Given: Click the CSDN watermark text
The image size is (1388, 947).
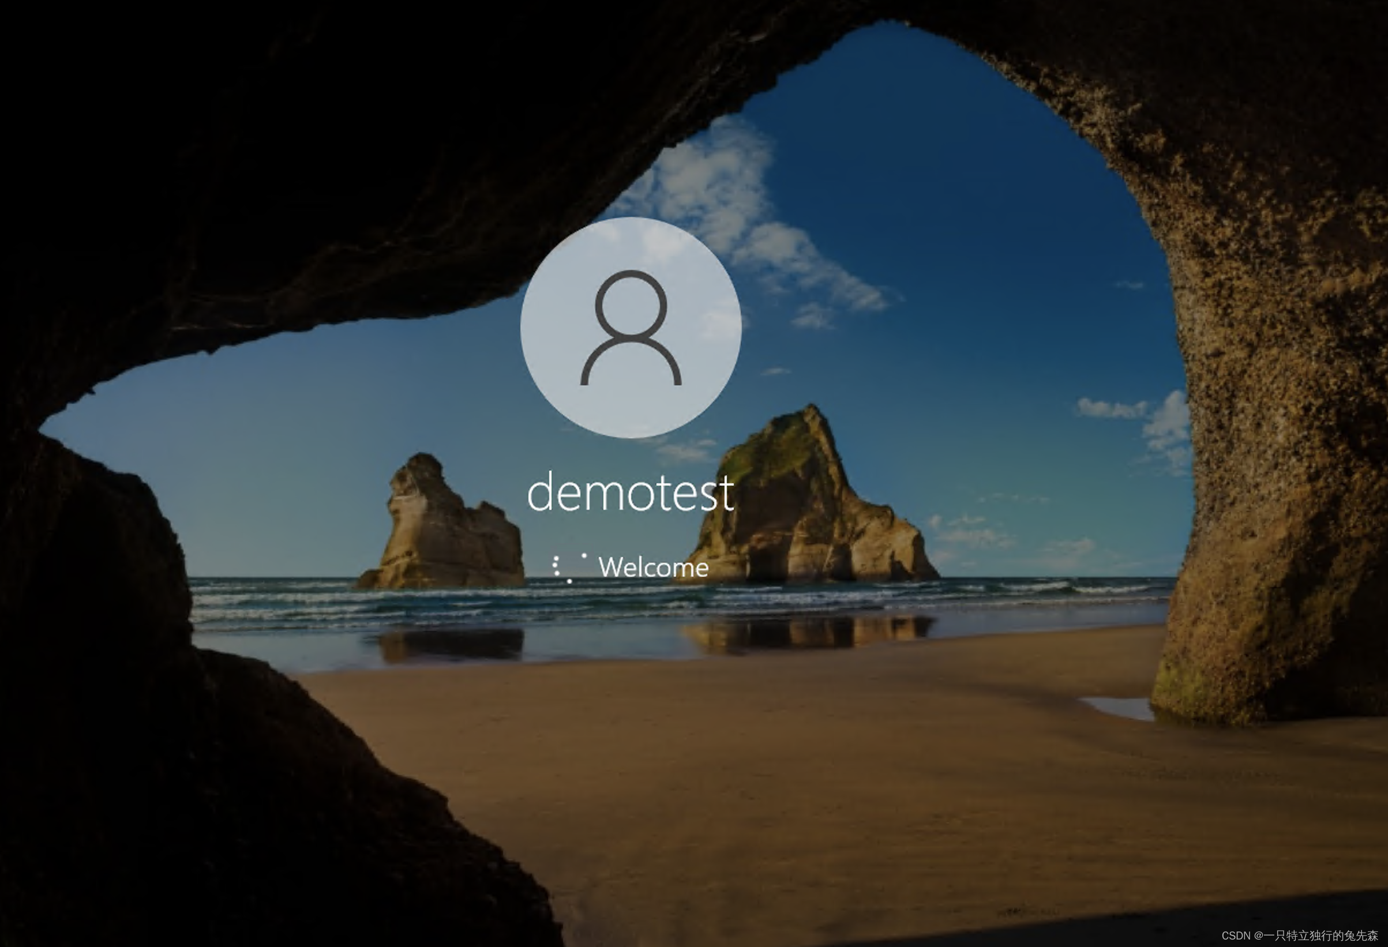Looking at the screenshot, I should [x=1235, y=935].
